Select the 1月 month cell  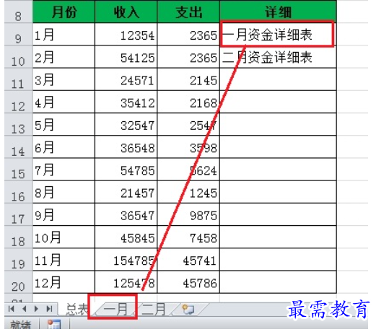(x=64, y=34)
